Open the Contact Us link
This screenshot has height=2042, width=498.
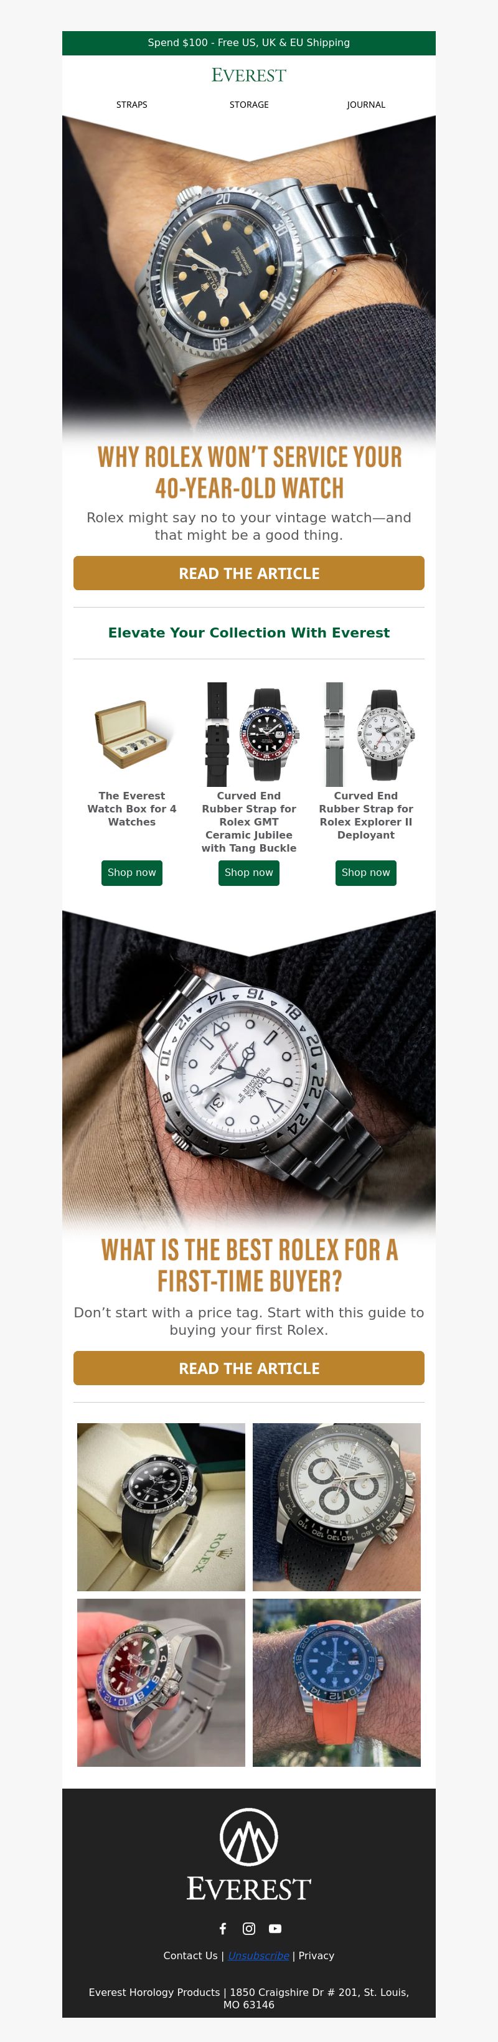[190, 1955]
